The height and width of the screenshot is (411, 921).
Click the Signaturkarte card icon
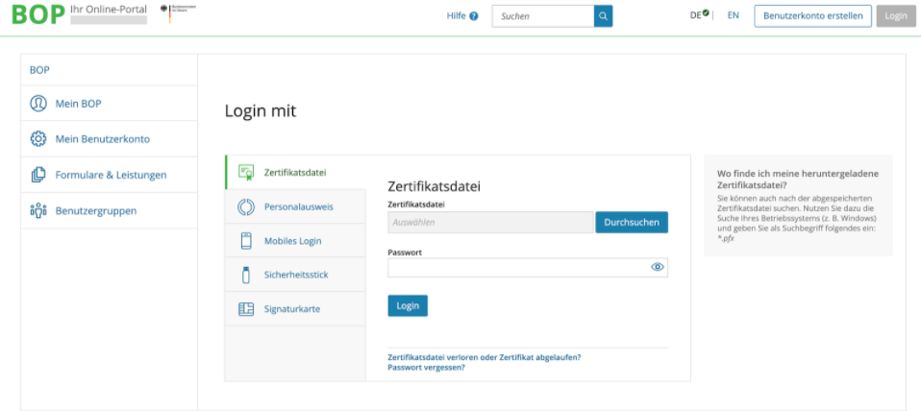coord(246,309)
